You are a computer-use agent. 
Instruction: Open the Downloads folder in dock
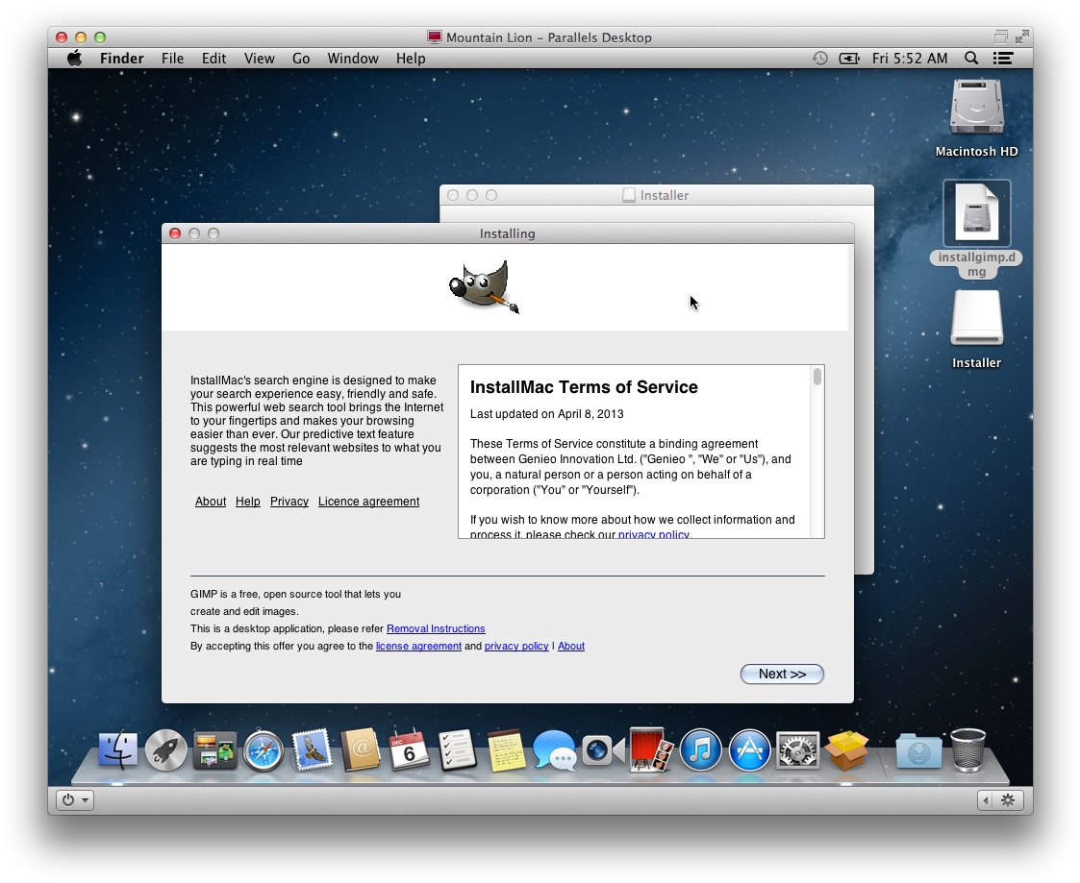coord(918,750)
